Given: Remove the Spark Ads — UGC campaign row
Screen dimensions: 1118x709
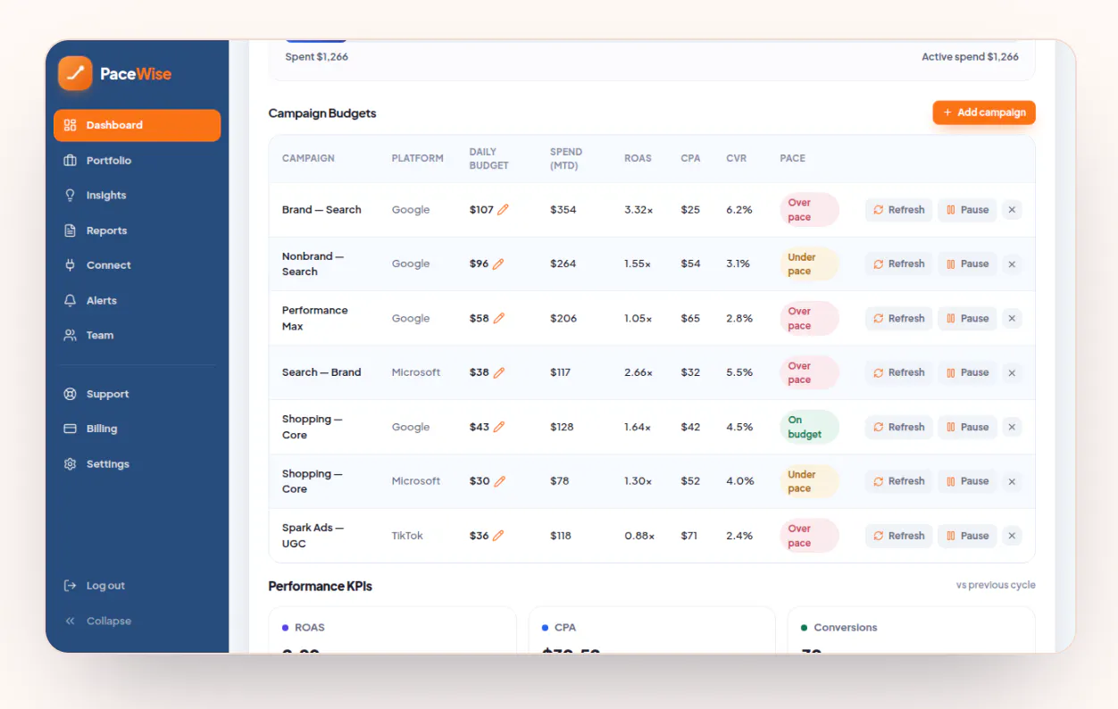Looking at the screenshot, I should 1012,536.
